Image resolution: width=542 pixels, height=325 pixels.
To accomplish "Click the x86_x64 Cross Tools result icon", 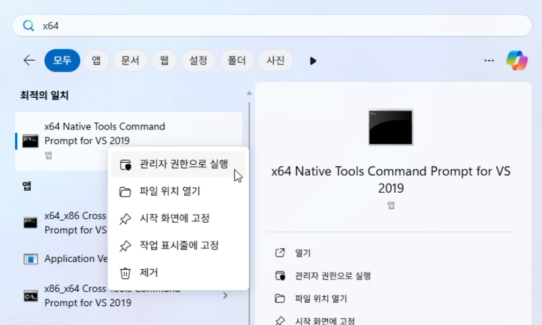I will (31, 296).
